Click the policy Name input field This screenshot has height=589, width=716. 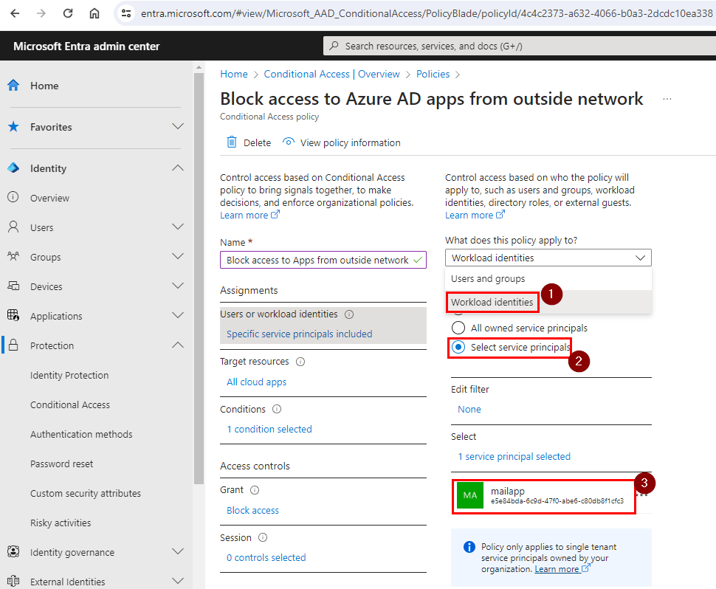[x=317, y=260]
